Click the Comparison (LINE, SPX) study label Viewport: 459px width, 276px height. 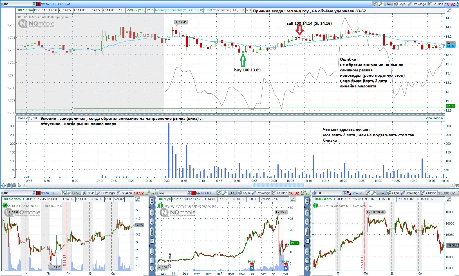pos(229,10)
